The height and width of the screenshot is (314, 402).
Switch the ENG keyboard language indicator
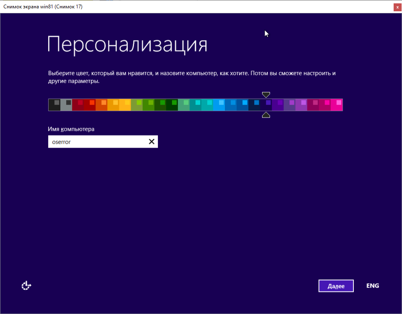[x=373, y=286]
